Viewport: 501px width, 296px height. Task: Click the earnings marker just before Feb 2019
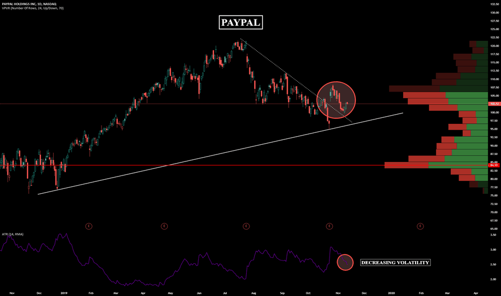(x=89, y=226)
